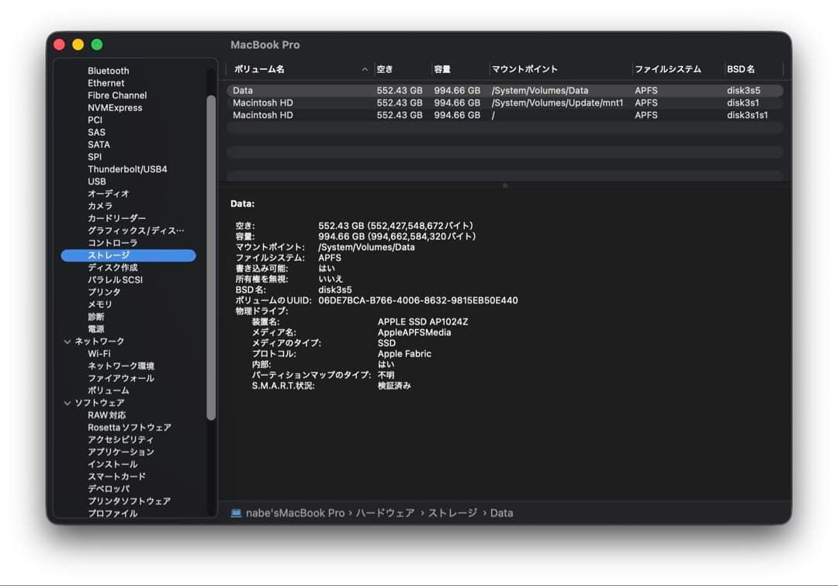Select RAW対応 under ソフトウェア
The height and width of the screenshot is (586, 838).
[107, 415]
